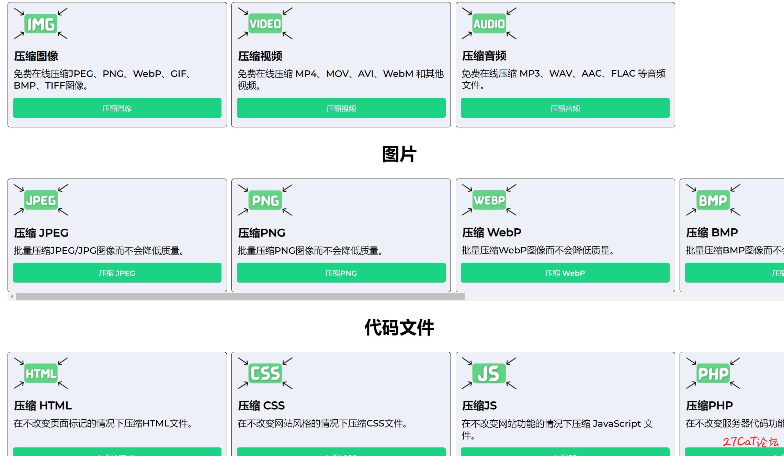Viewport: 784px width, 456px height.
Task: Click the PHP compress icon
Action: [x=713, y=373]
